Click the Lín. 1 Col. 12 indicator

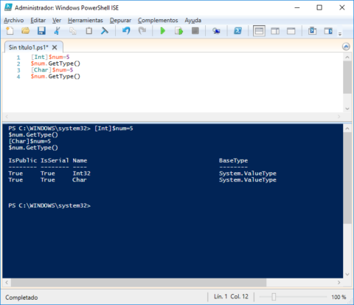pyautogui.click(x=231, y=297)
